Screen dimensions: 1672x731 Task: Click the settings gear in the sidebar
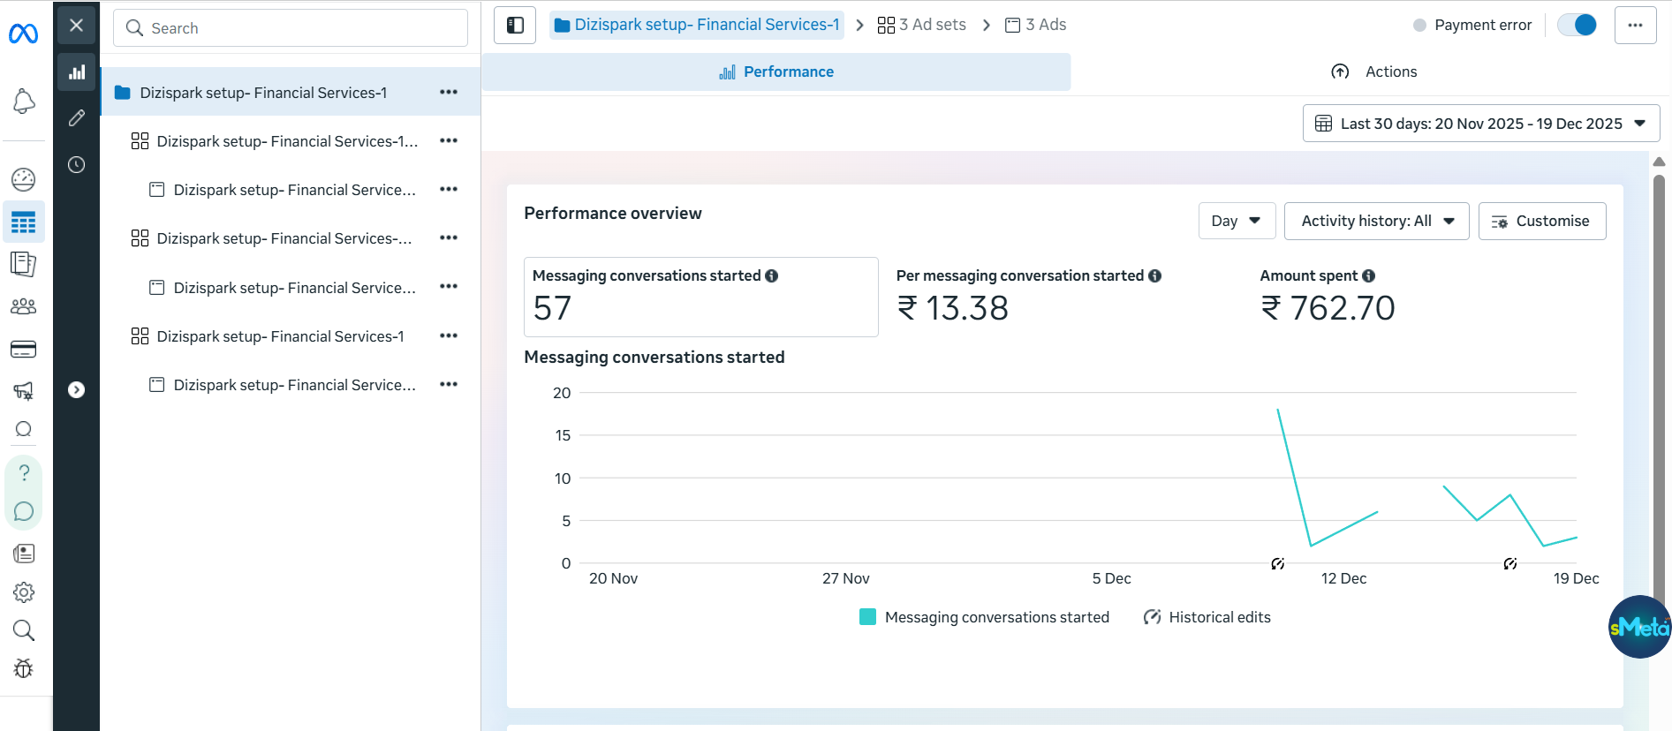point(24,592)
